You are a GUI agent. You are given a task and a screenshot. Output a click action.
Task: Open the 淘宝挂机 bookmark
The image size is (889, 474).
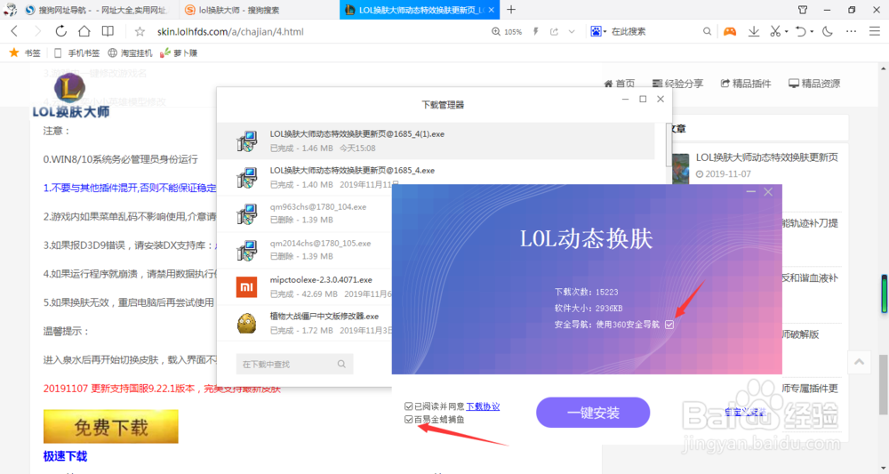click(x=130, y=52)
